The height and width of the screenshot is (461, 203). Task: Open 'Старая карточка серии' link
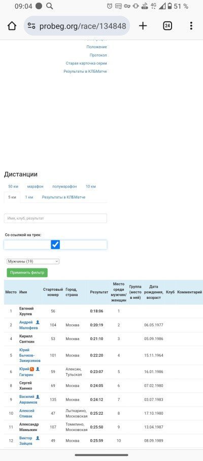pyautogui.click(x=86, y=63)
